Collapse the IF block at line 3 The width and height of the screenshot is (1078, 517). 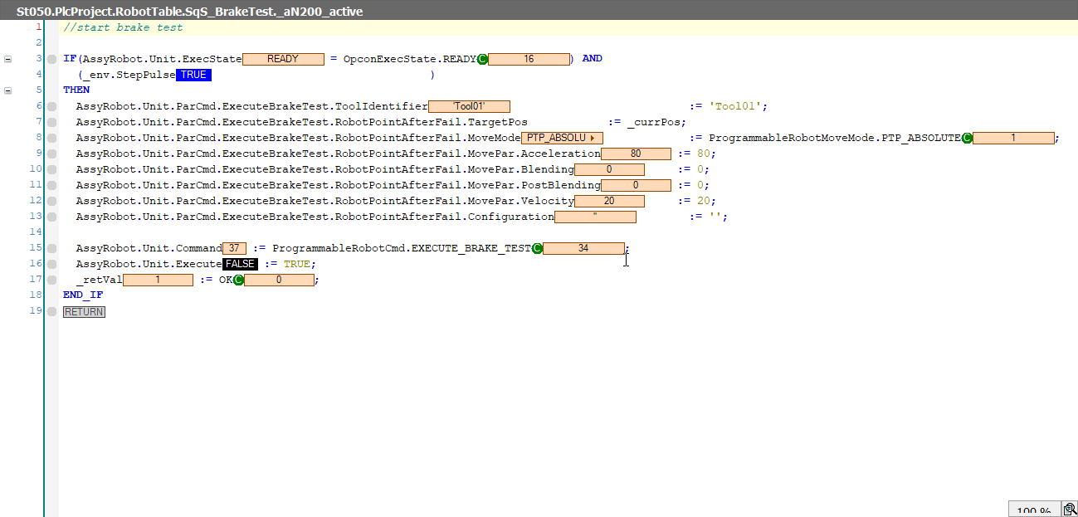coord(8,60)
